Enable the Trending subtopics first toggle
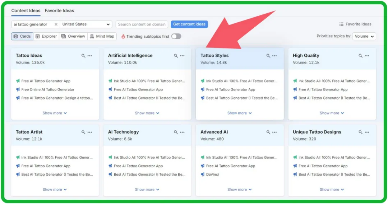The width and height of the screenshot is (388, 204). (x=176, y=36)
